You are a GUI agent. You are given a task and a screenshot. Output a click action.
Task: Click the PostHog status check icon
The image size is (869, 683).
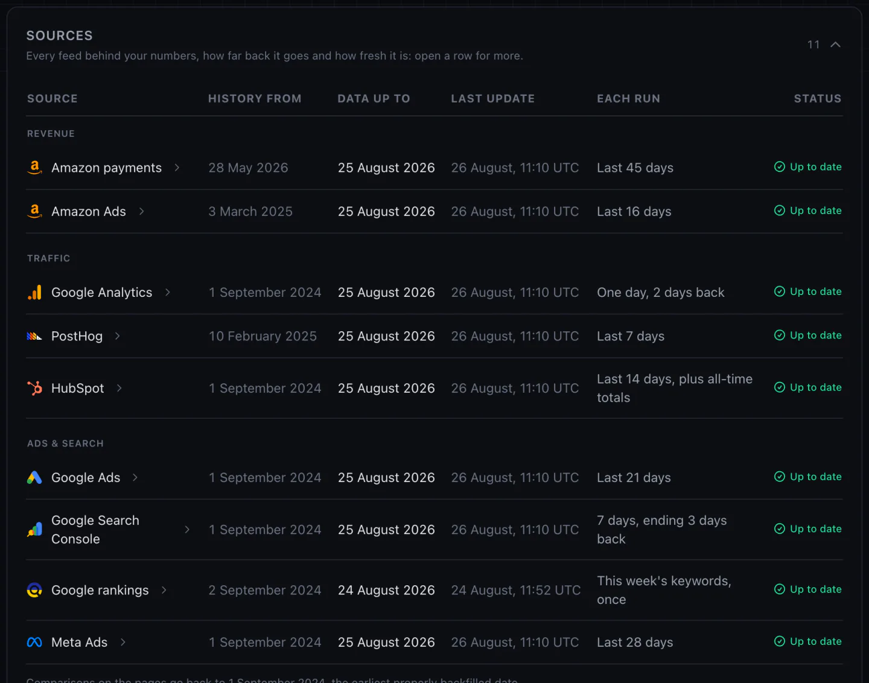(780, 335)
